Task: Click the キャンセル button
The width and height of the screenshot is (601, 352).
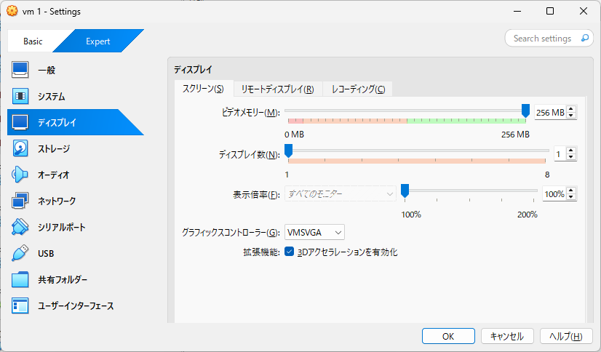Action: pyautogui.click(x=507, y=336)
